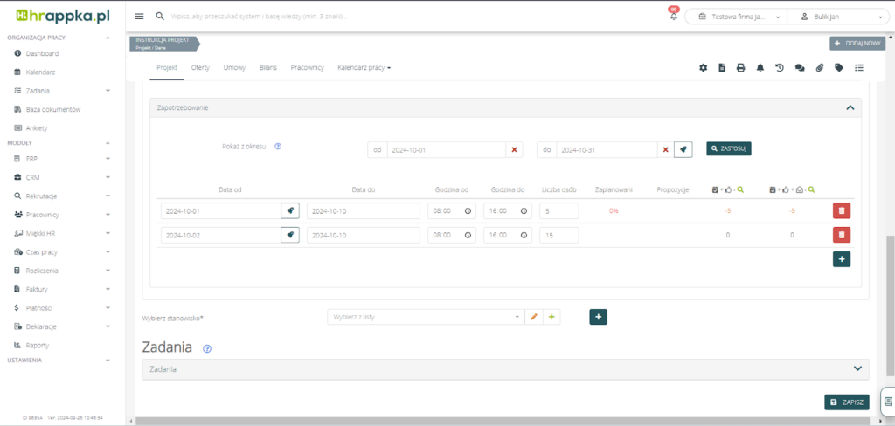The image size is (895, 426).
Task: Toggle the hamburger sidebar menu
Action: coord(140,17)
